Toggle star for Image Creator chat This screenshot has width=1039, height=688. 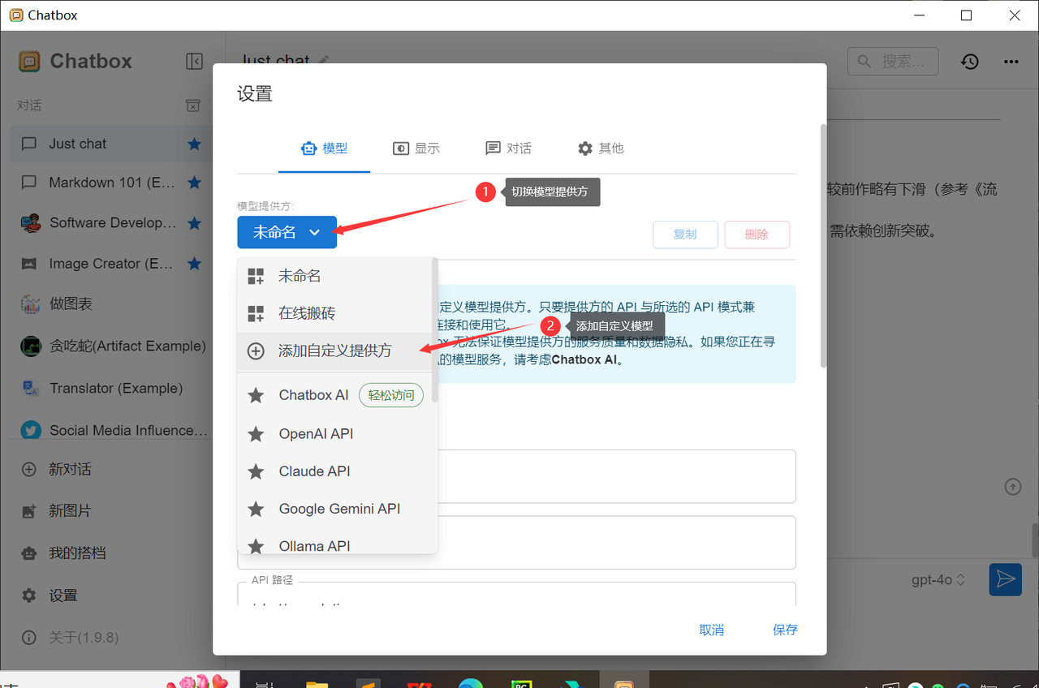(x=194, y=264)
